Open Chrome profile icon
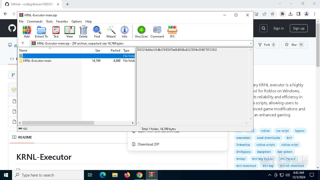The height and width of the screenshot is (180, 320). tap(306, 14)
